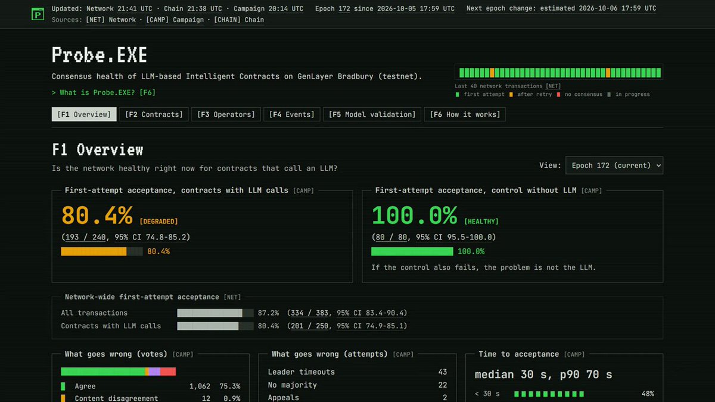Click the "< 30 s" histogram row

pyautogui.click(x=564, y=394)
